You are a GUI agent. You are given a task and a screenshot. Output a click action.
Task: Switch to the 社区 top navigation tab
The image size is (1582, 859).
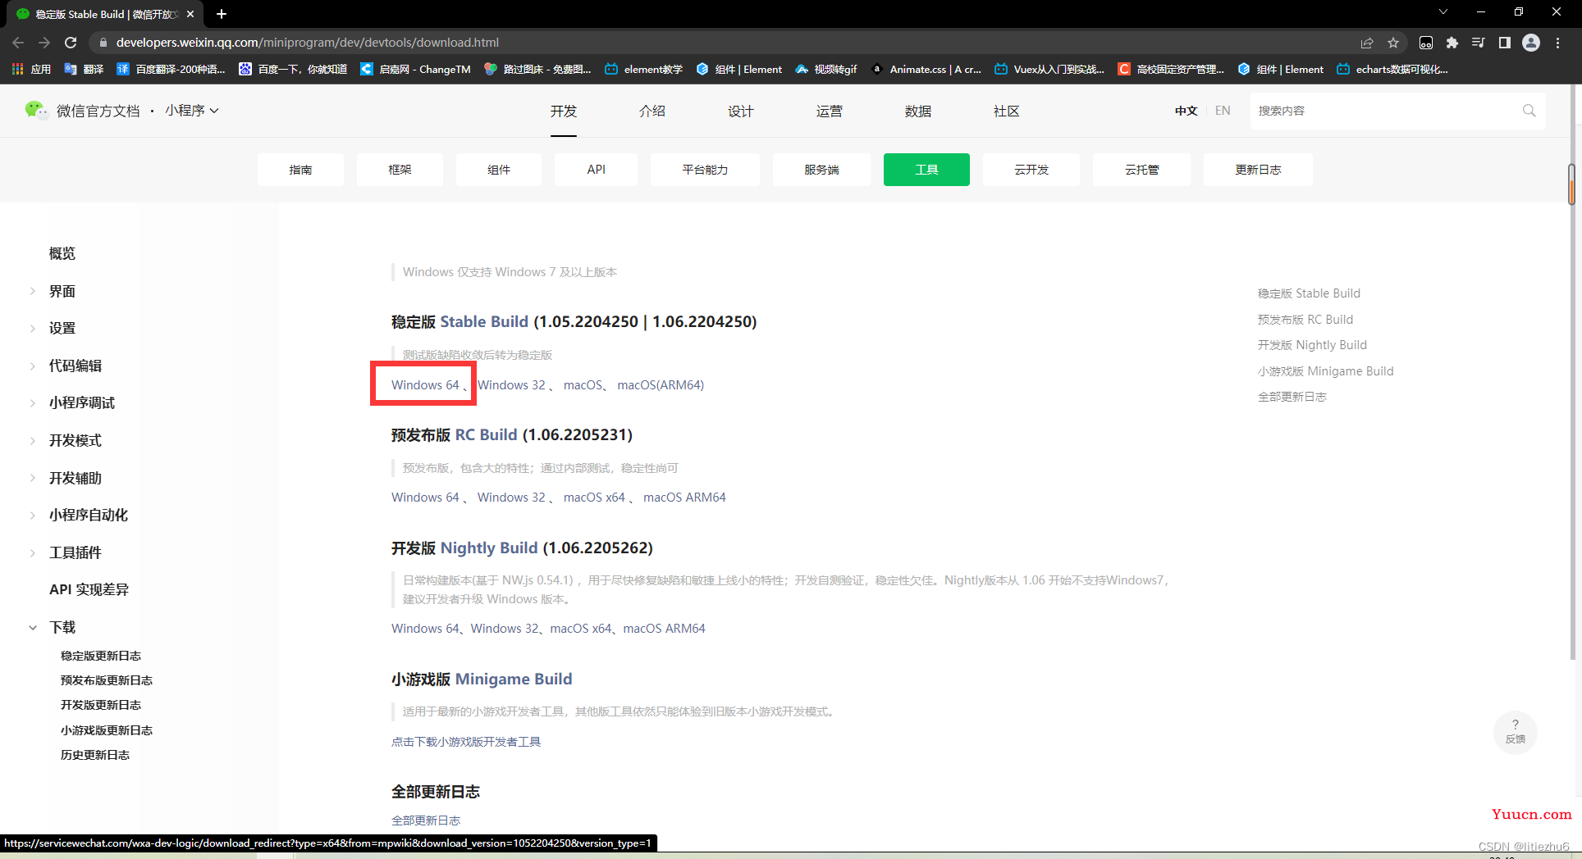click(x=1007, y=111)
